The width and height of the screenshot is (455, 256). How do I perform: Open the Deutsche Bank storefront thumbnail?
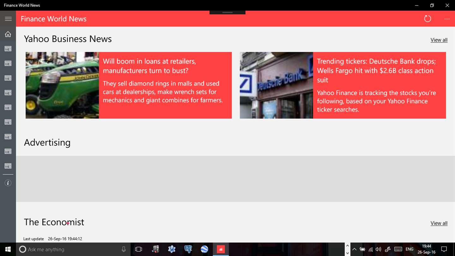tap(276, 85)
